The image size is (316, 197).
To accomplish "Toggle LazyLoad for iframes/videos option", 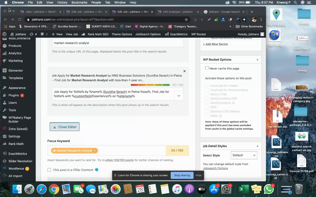I will tap(207, 90).
